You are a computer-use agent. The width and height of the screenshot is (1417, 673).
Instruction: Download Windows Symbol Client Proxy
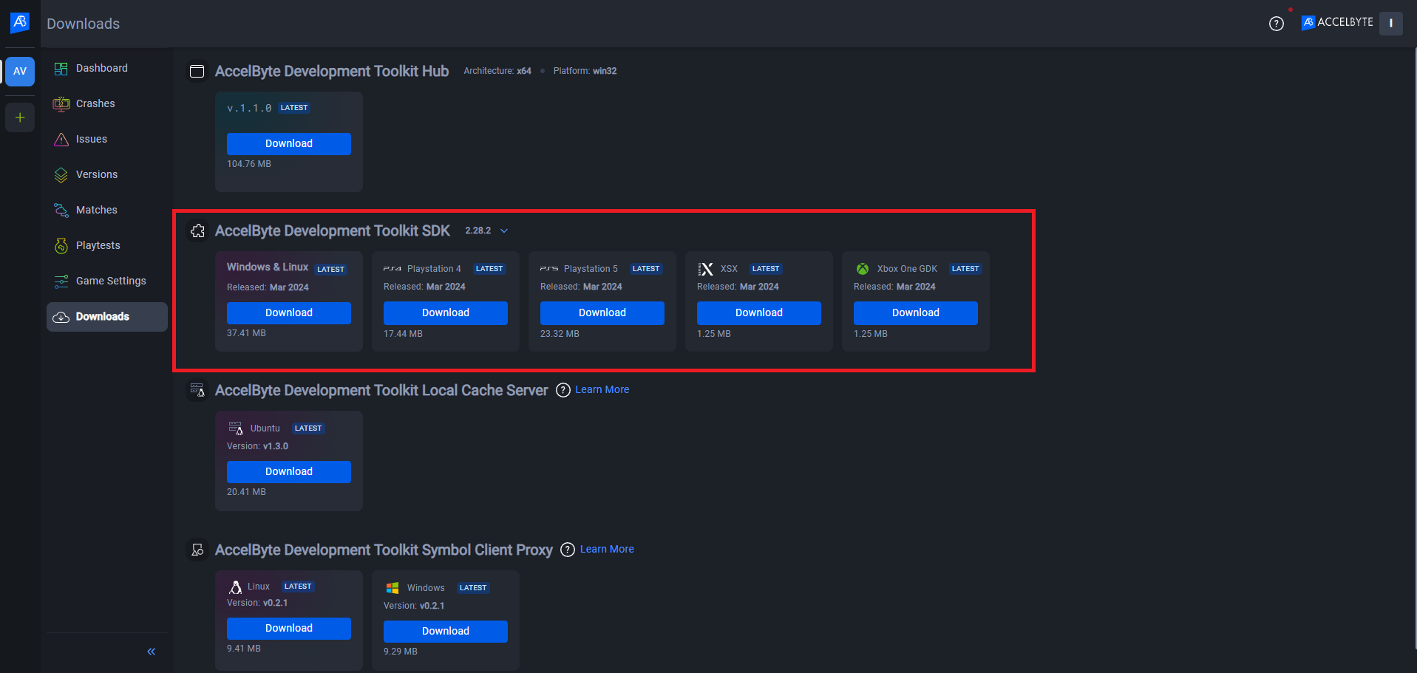[x=446, y=632]
